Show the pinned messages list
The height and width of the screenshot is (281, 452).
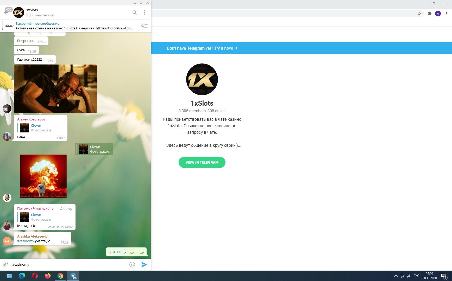pyautogui.click(x=144, y=26)
